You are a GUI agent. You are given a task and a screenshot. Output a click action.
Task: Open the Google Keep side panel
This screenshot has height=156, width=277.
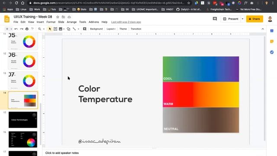(272, 42)
